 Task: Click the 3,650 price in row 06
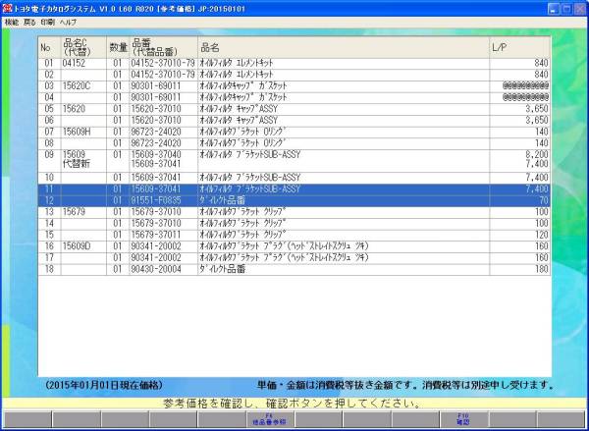(x=537, y=120)
